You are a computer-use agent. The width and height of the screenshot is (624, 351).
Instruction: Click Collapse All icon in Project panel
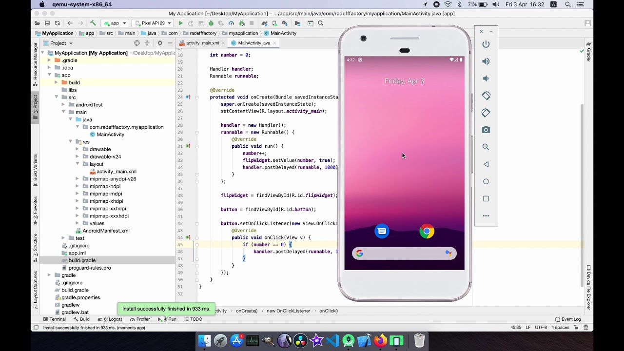147,43
